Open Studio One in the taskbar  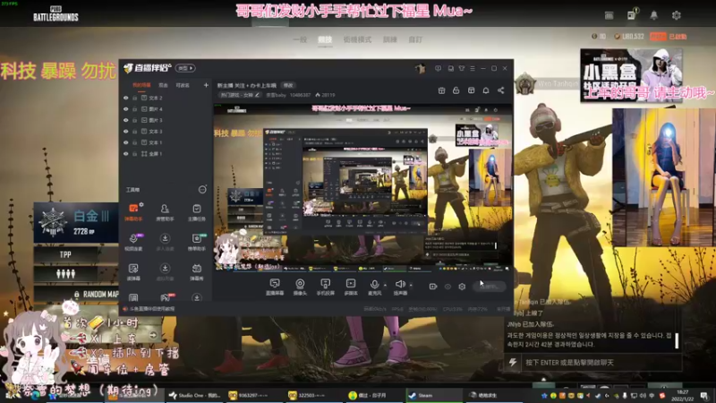point(195,395)
